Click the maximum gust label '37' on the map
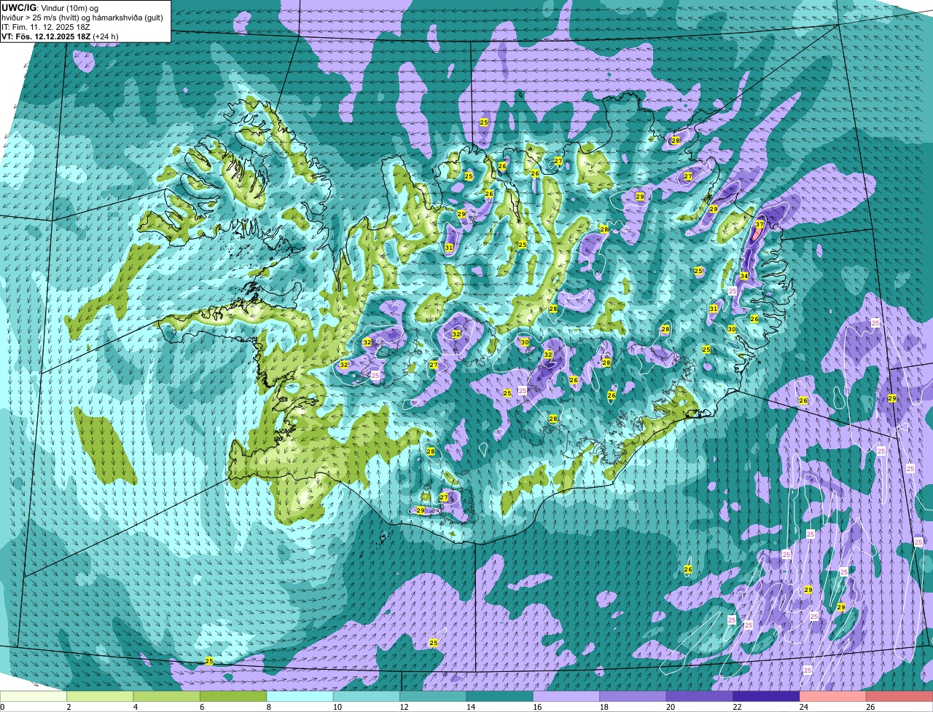 pyautogui.click(x=760, y=224)
